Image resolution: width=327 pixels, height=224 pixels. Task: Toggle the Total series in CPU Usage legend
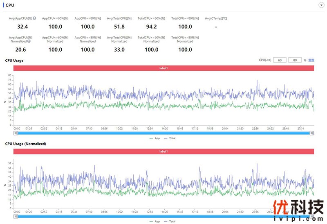(170, 138)
